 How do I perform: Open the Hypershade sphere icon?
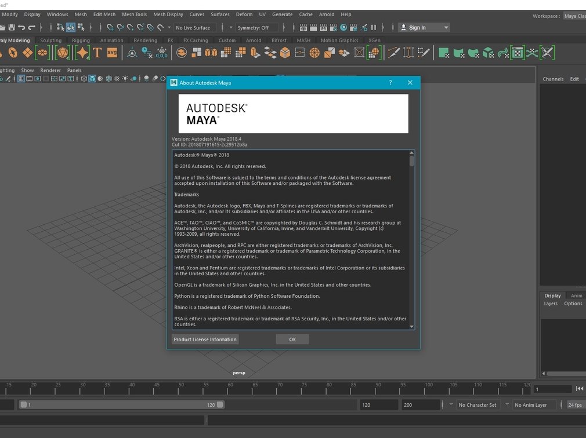coord(343,27)
